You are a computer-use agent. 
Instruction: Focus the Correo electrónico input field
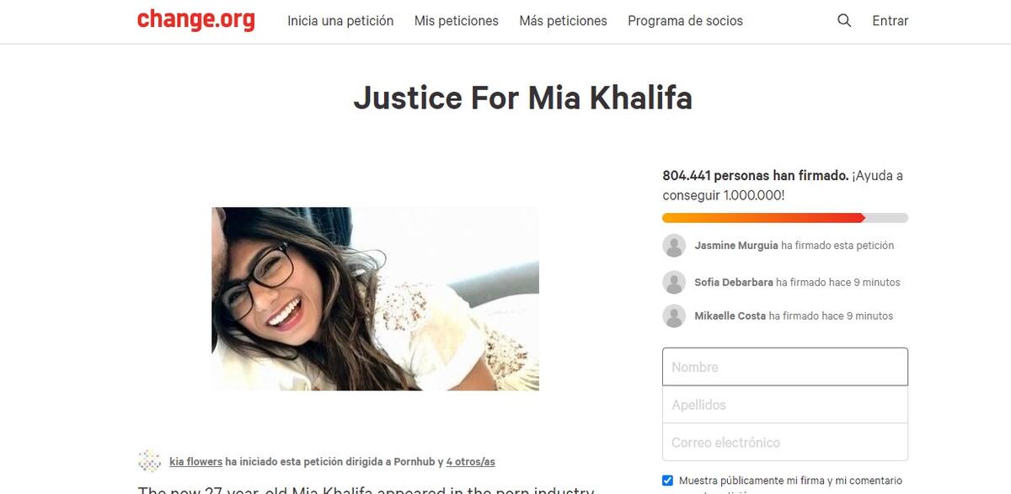[785, 442]
